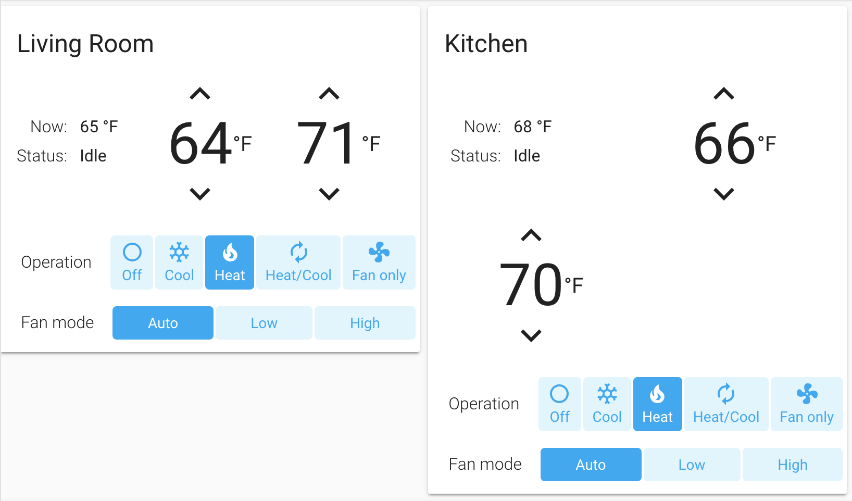Screen dimensions: 852x501
Task: Choose Heat/Cool operation in Living Room
Action: [x=298, y=262]
